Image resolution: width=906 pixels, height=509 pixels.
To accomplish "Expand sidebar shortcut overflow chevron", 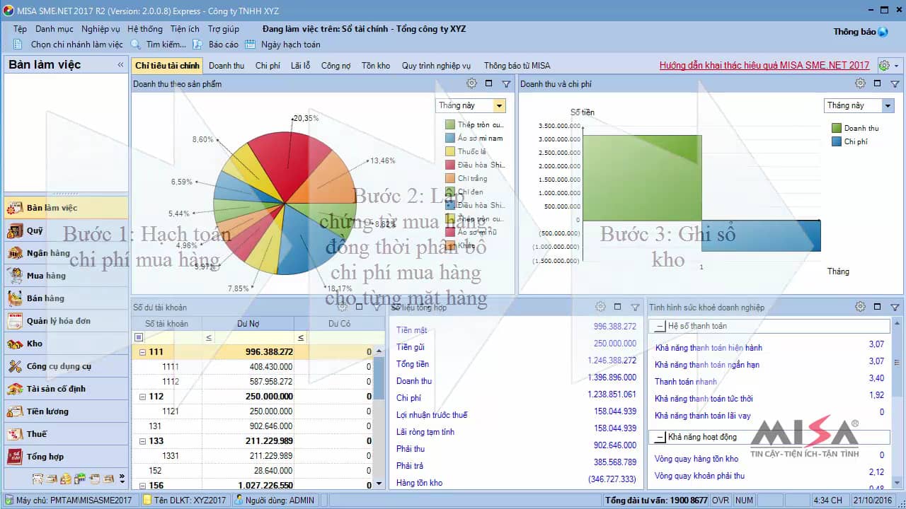I will click(x=122, y=479).
